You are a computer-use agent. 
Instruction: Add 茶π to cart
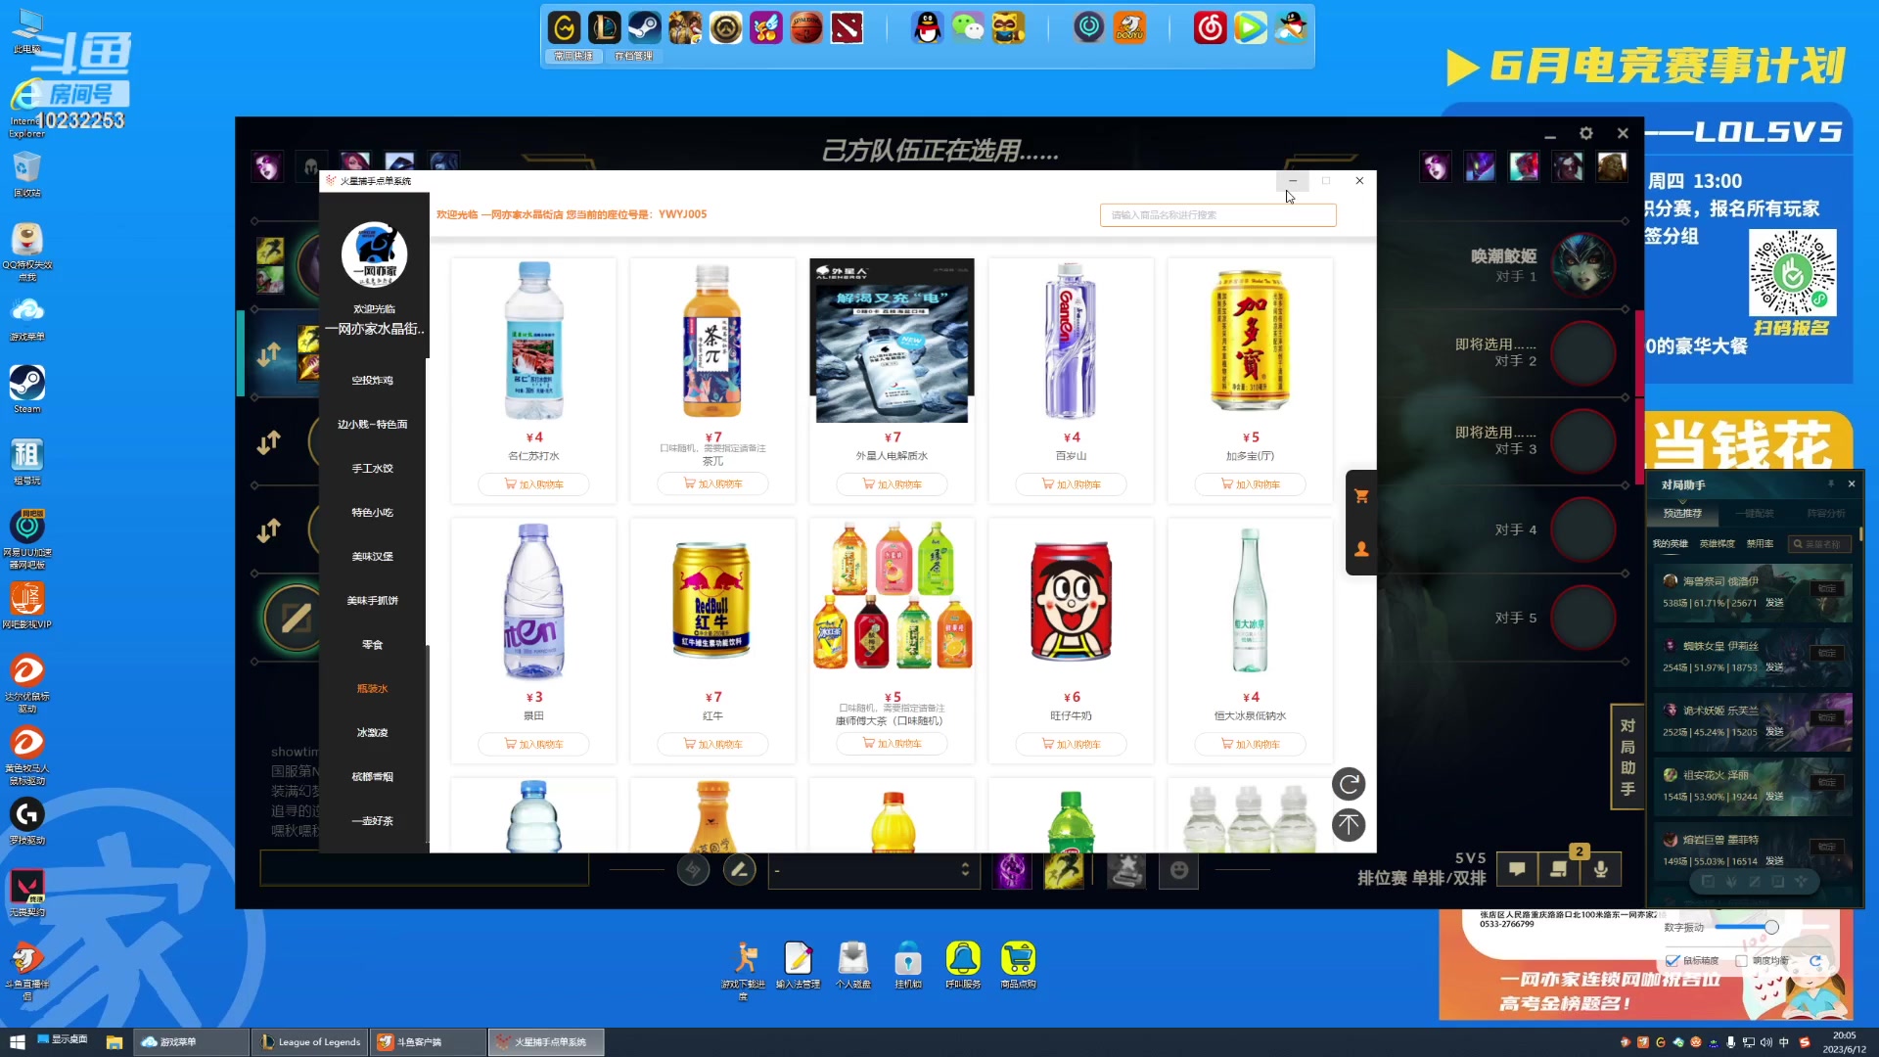712,483
